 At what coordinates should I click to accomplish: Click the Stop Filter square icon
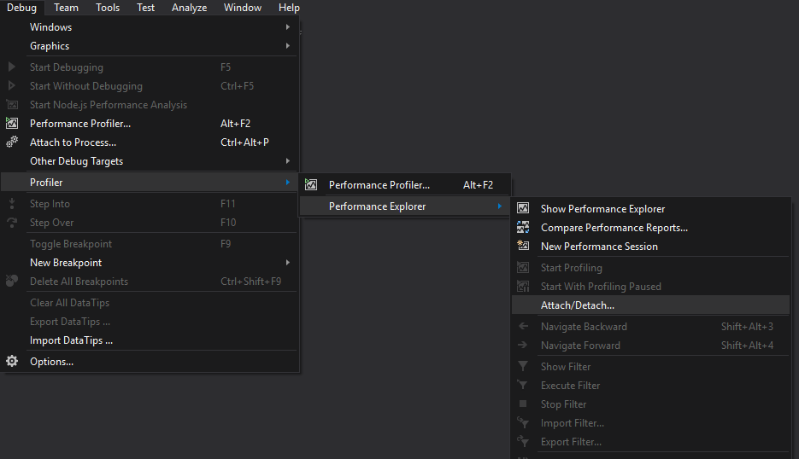tap(523, 404)
